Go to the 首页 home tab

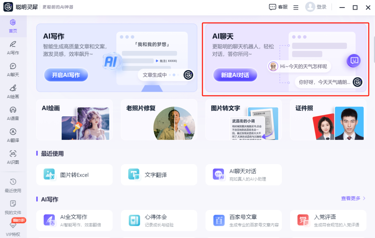coord(13,26)
